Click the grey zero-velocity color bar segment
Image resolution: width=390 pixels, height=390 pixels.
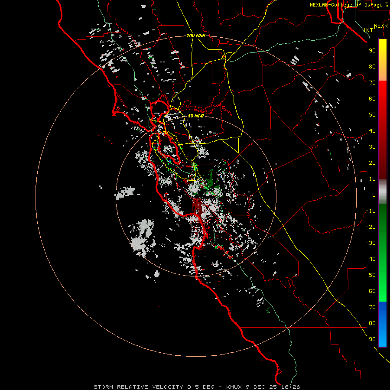(383, 192)
